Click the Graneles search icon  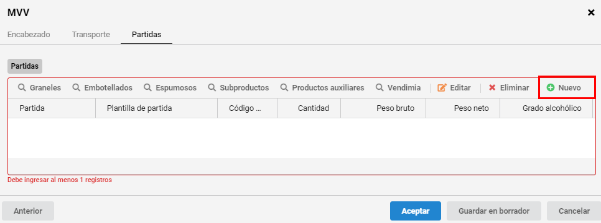coord(21,88)
